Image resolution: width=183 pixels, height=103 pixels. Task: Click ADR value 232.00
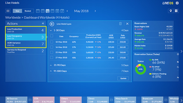[x=111, y=52]
